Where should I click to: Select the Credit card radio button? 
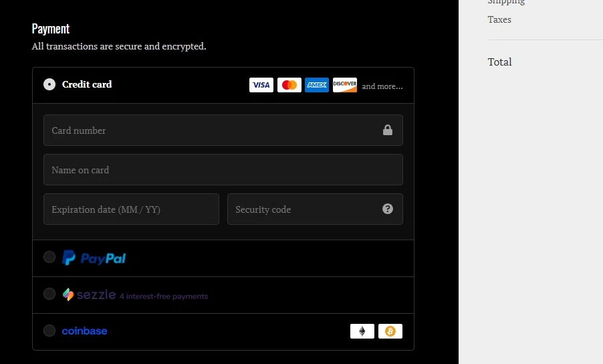tap(49, 84)
